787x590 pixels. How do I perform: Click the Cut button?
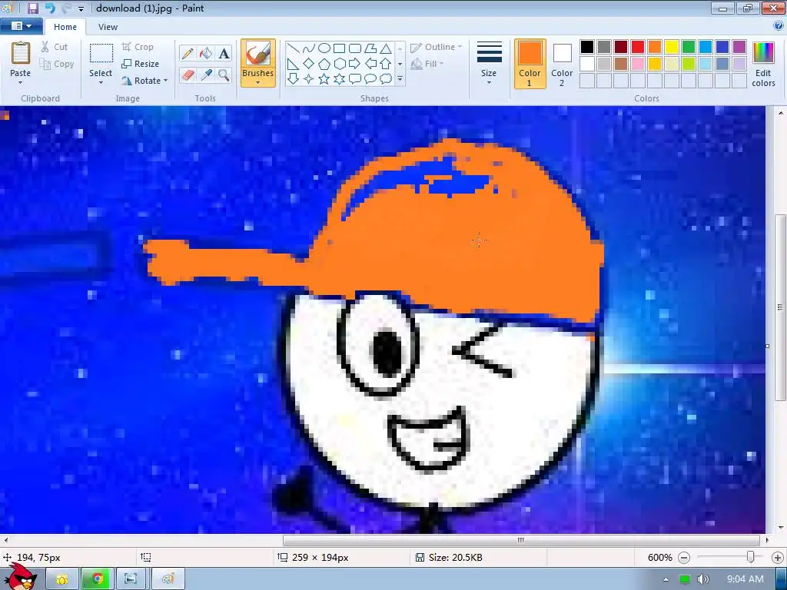54,47
